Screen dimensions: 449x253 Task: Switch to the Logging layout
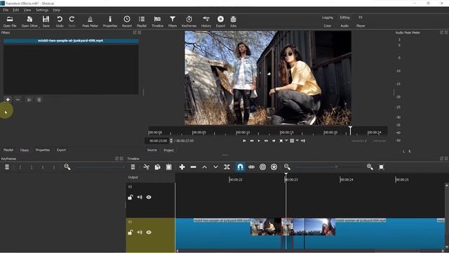328,18
